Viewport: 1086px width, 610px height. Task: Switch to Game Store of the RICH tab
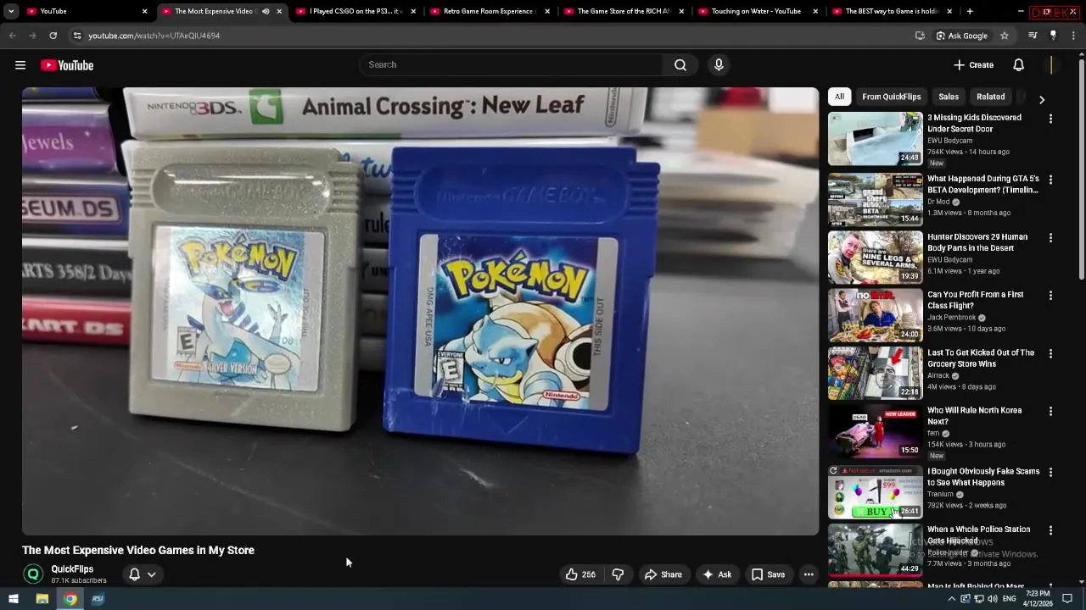tap(622, 11)
